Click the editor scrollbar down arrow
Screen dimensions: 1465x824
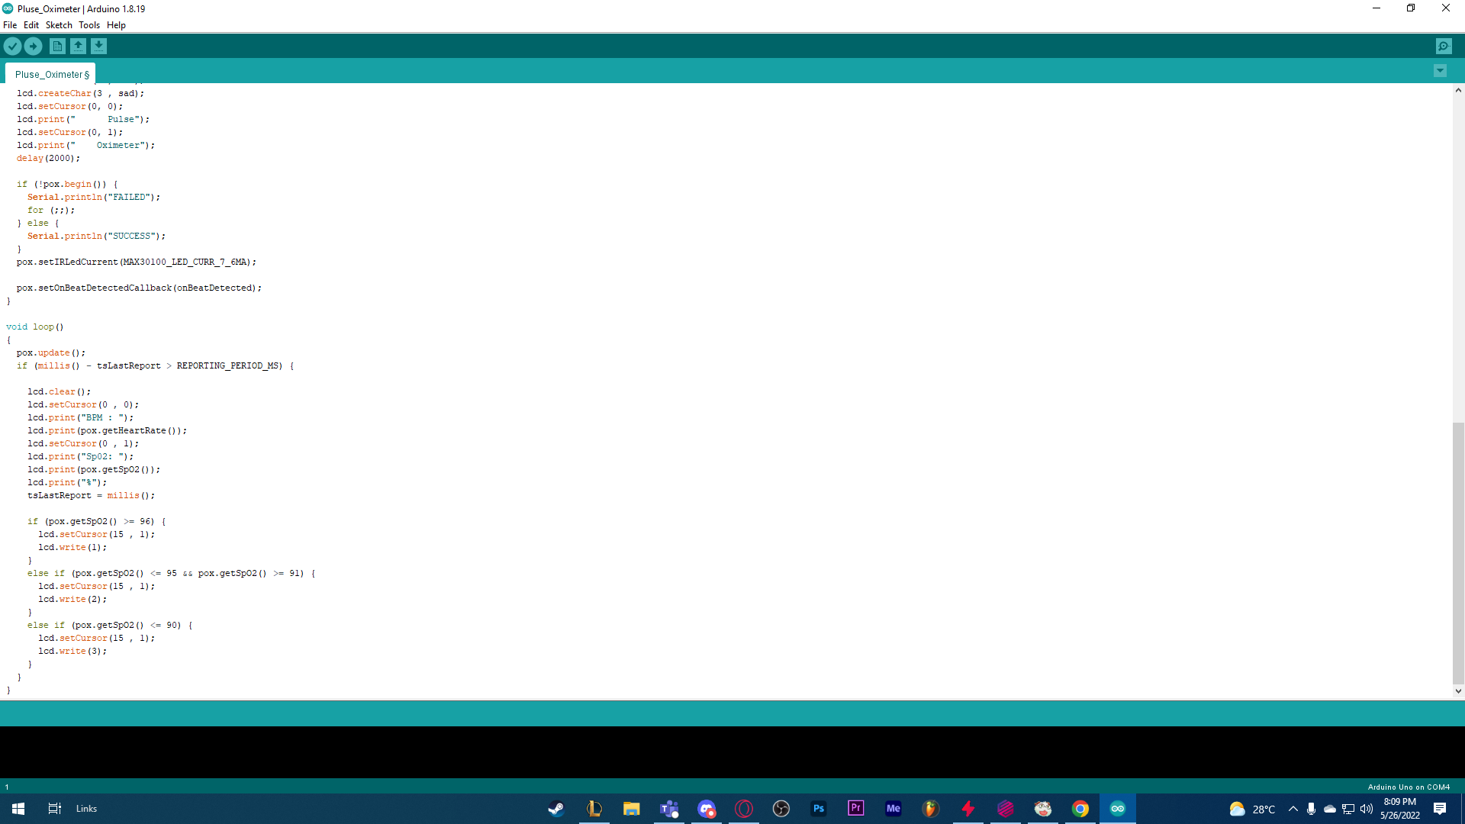coord(1458,691)
